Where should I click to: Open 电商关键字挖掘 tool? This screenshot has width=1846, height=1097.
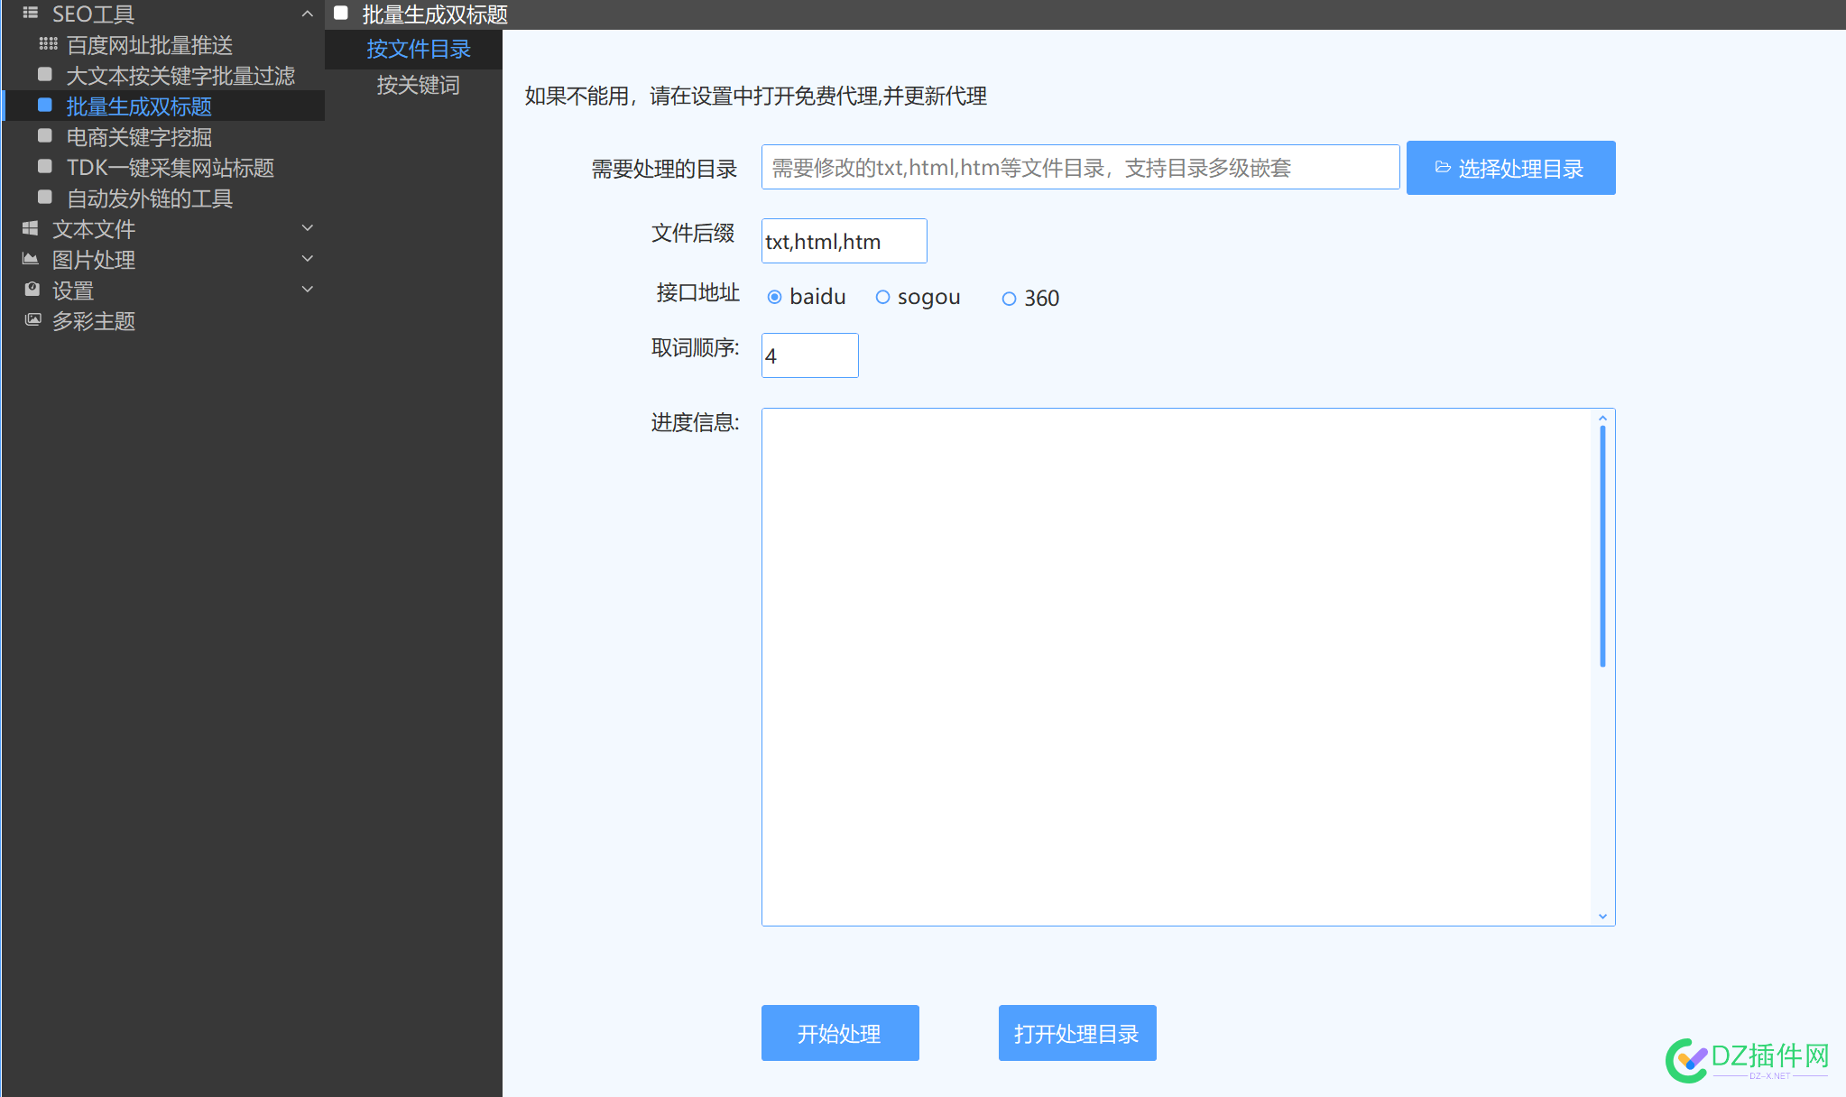click(139, 137)
